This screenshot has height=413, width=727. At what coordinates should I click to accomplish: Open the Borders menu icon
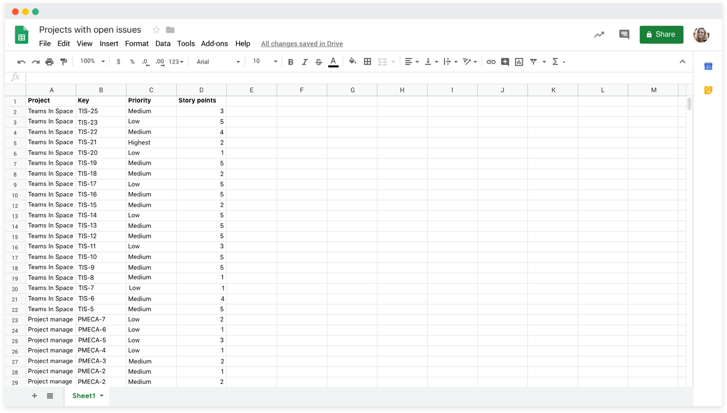pos(368,61)
